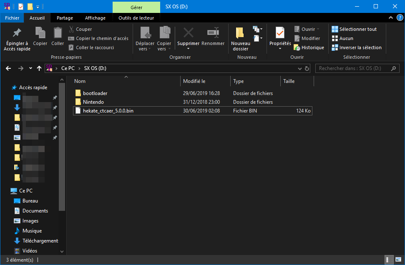The width and height of the screenshot is (405, 265).
Task: Click the title bar properties quick-access icon
Action: coord(21,6)
